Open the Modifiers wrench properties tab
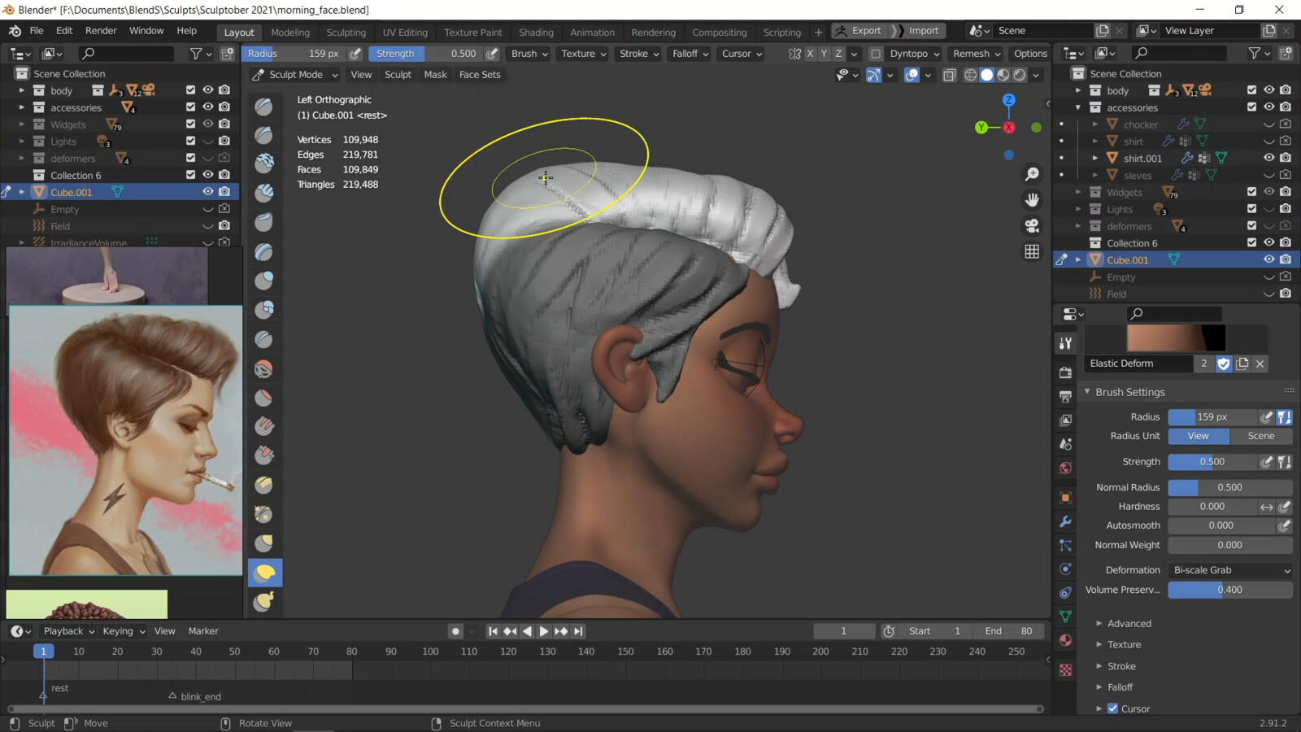 click(1065, 521)
